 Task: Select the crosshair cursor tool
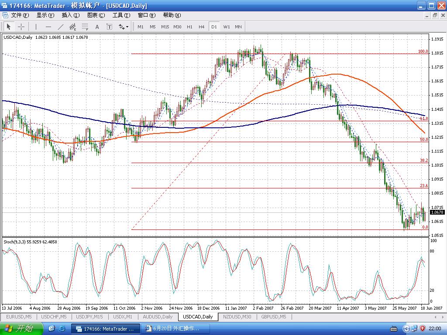[21, 27]
